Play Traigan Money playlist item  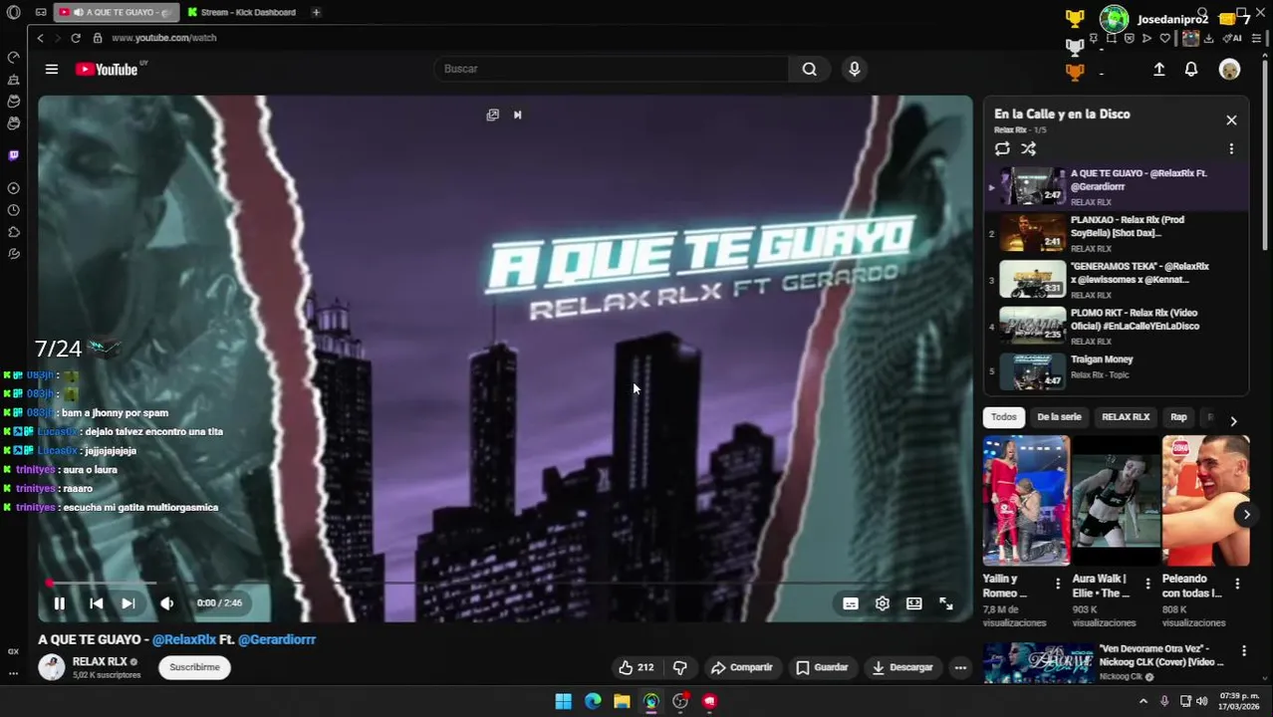[x=1116, y=372]
